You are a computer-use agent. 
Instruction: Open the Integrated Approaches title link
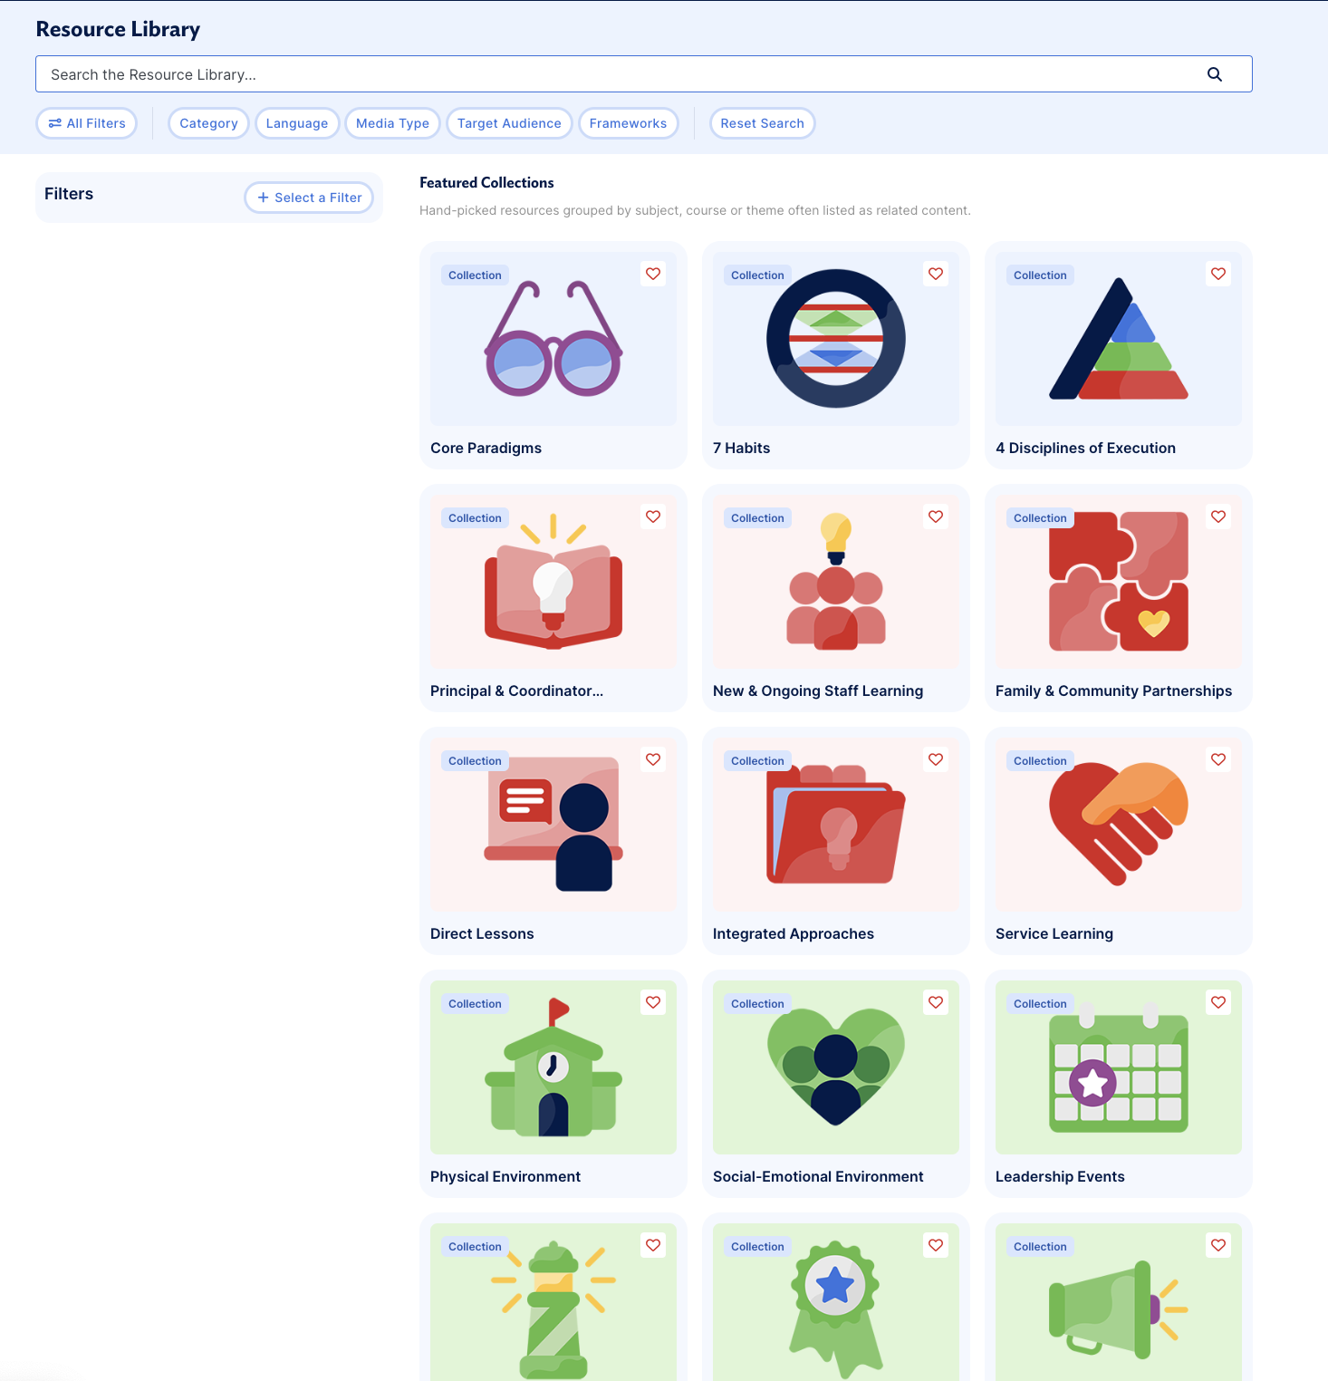click(x=793, y=933)
